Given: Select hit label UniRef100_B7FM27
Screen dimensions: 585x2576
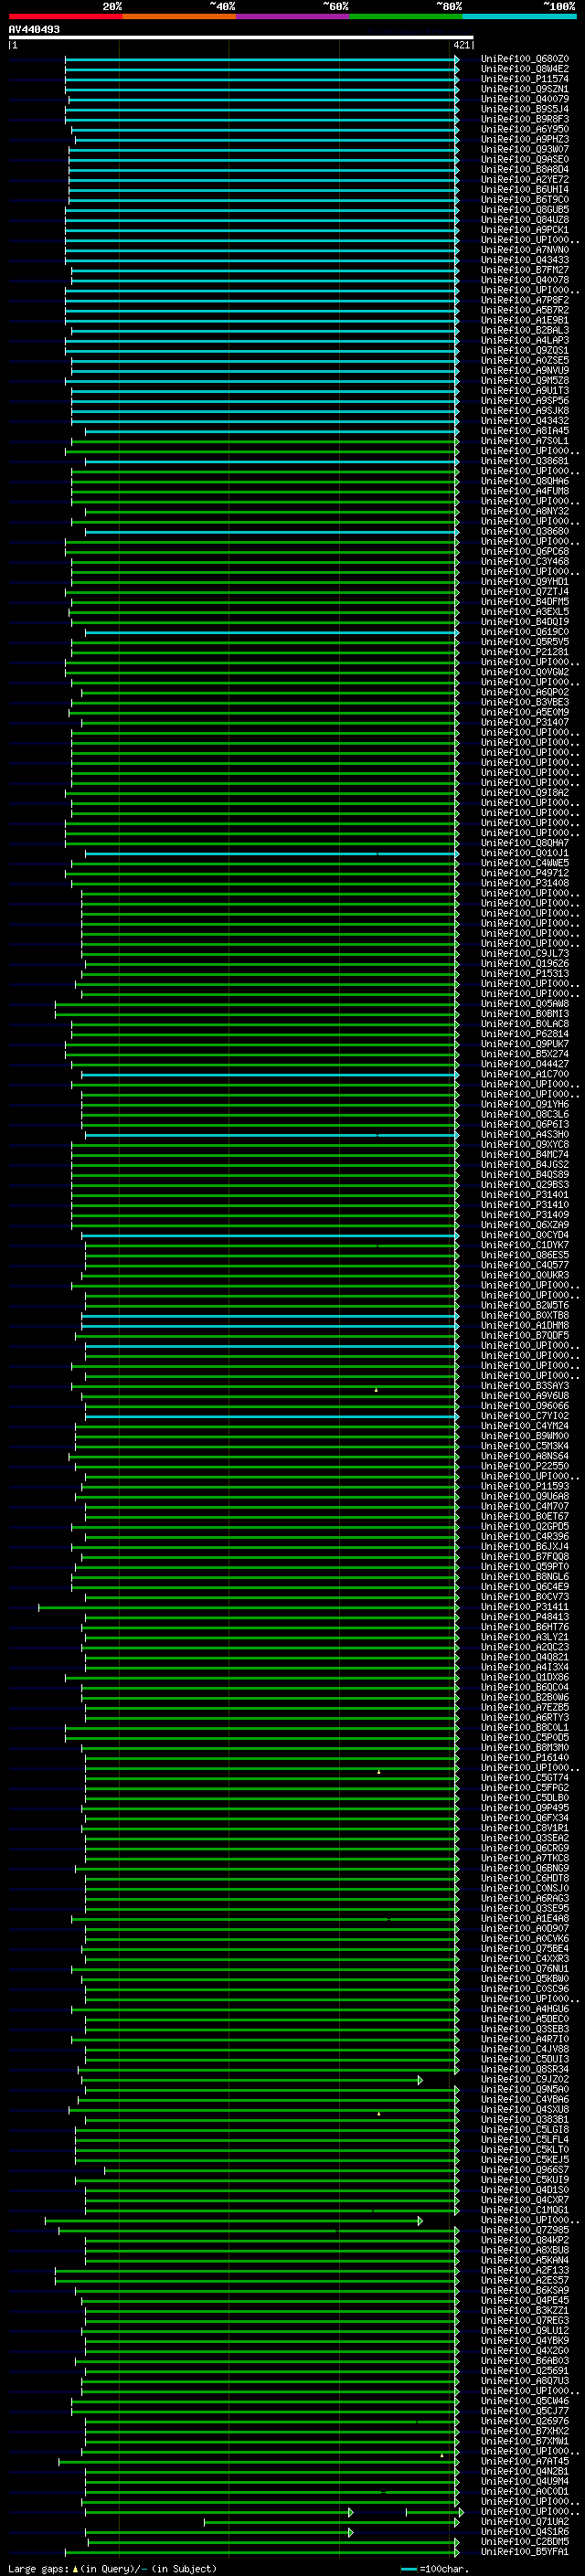Looking at the screenshot, I should [x=525, y=270].
